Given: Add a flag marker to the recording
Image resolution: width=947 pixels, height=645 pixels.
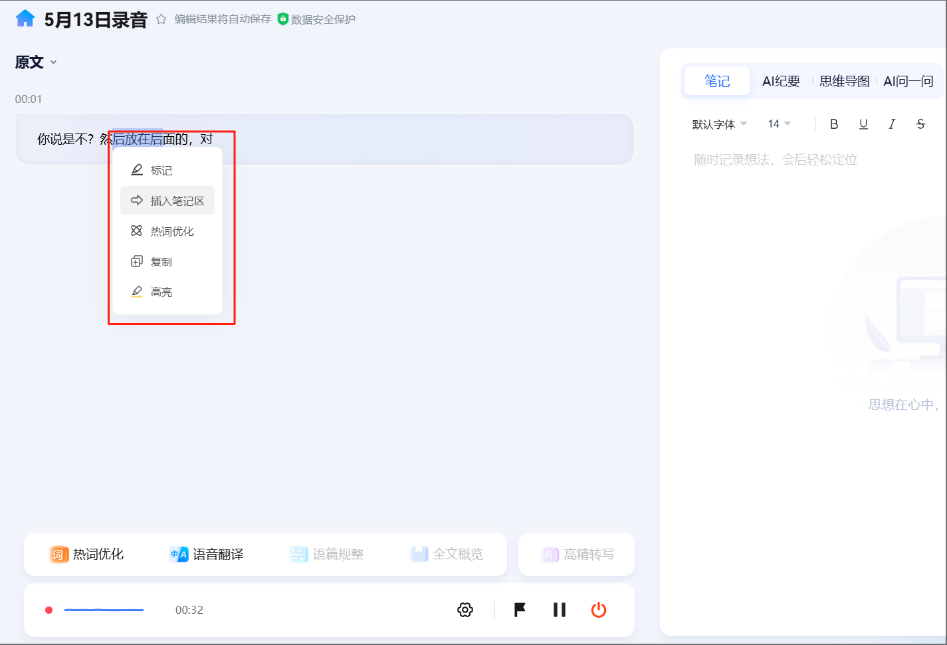Looking at the screenshot, I should (520, 610).
